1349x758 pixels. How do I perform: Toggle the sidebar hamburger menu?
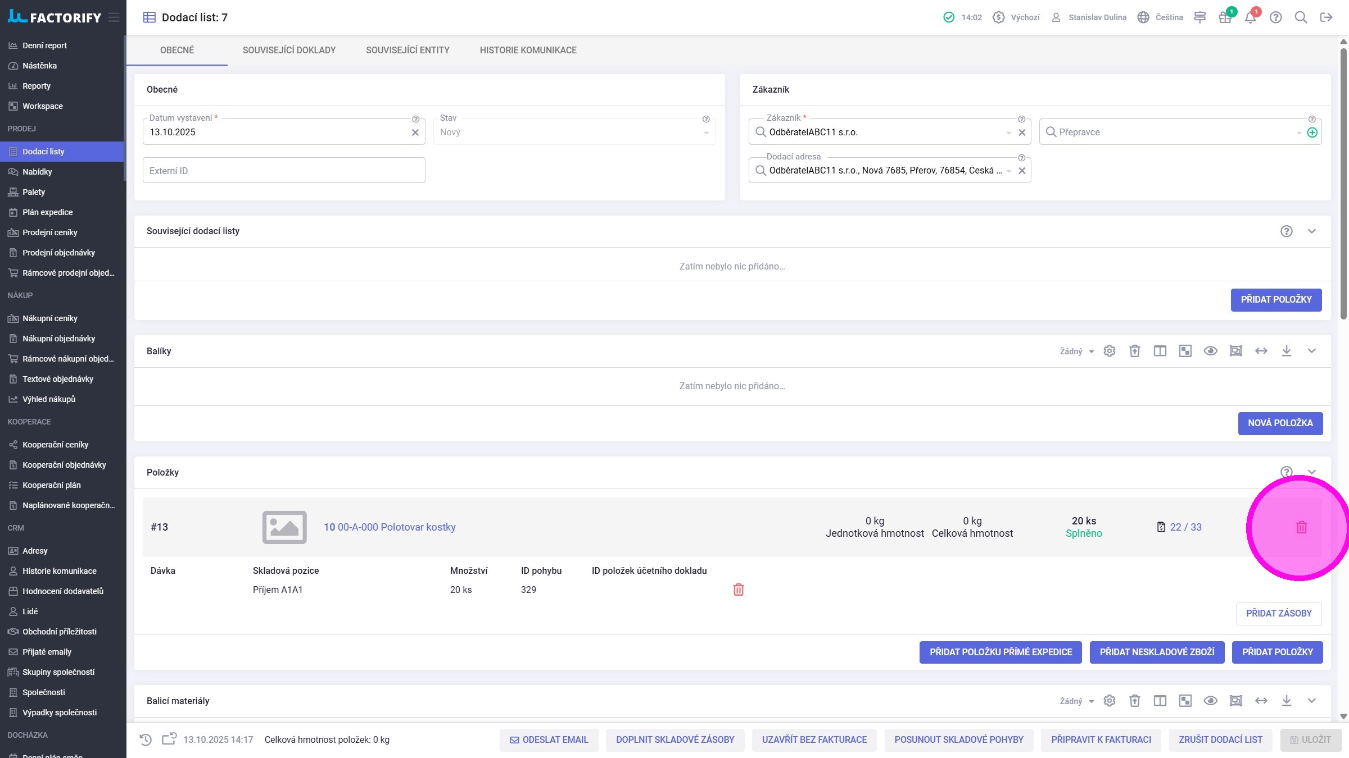114,17
